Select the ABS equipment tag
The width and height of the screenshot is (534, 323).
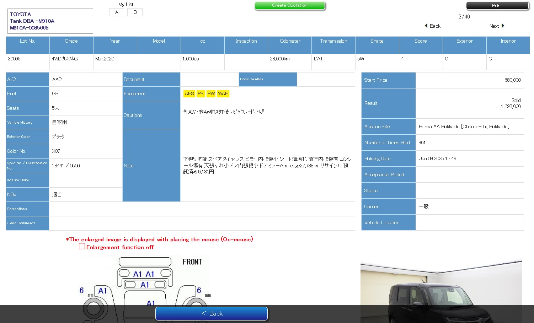click(x=189, y=94)
